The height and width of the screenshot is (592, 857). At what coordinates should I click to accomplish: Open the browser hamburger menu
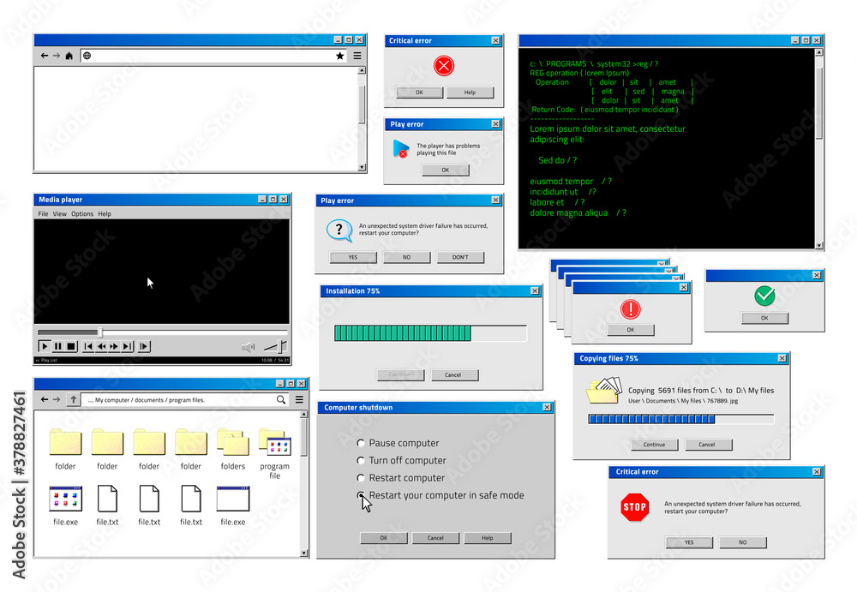(x=357, y=56)
